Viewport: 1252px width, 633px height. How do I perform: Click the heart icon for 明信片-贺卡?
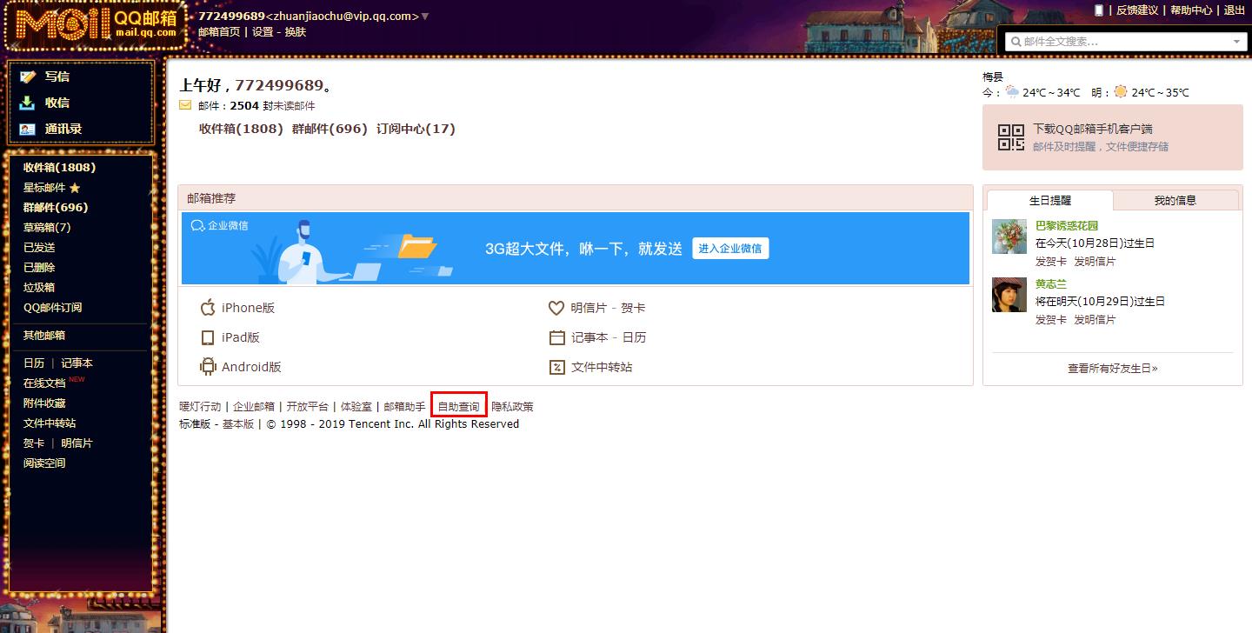[556, 308]
